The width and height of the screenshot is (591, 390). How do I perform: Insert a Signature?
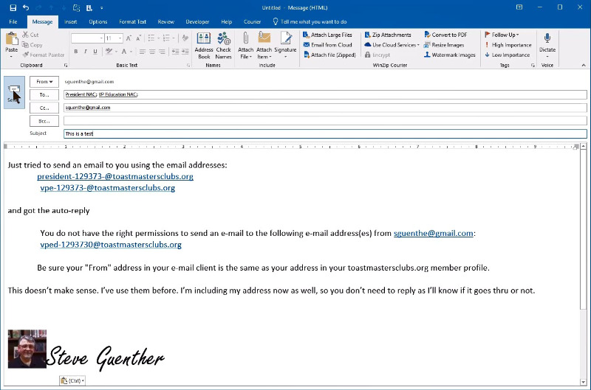click(x=285, y=46)
